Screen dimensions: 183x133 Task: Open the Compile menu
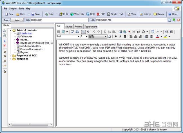13,9
